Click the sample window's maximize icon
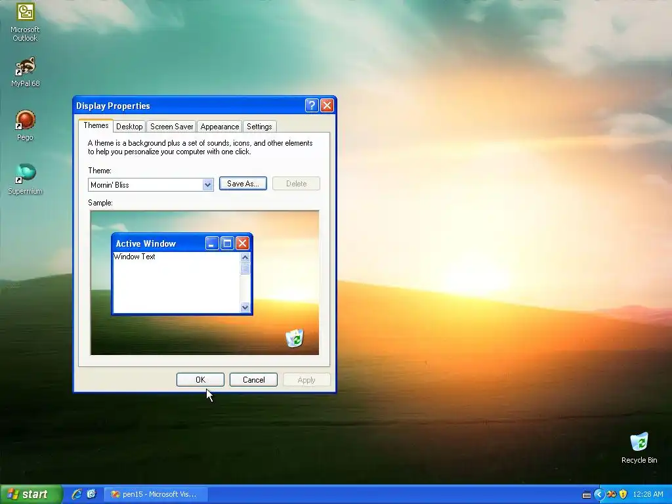Screen dimensions: 672x504 [x=227, y=243]
